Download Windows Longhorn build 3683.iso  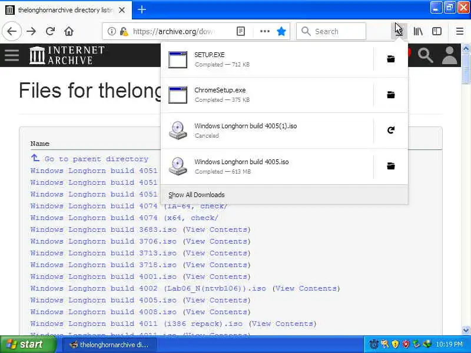(x=104, y=229)
